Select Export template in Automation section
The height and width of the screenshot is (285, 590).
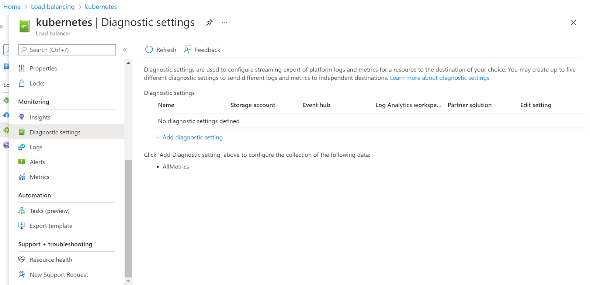pyautogui.click(x=51, y=226)
